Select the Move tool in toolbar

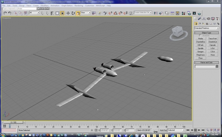click(x=68, y=13)
